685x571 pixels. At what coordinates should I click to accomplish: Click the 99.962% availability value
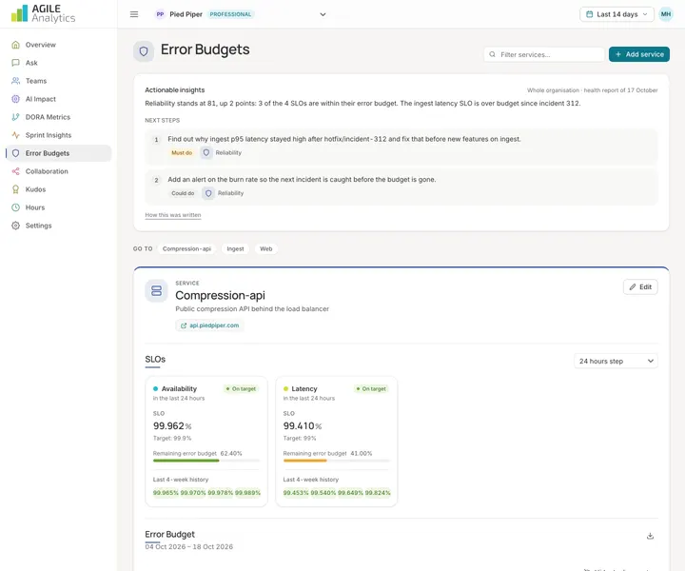click(x=172, y=426)
